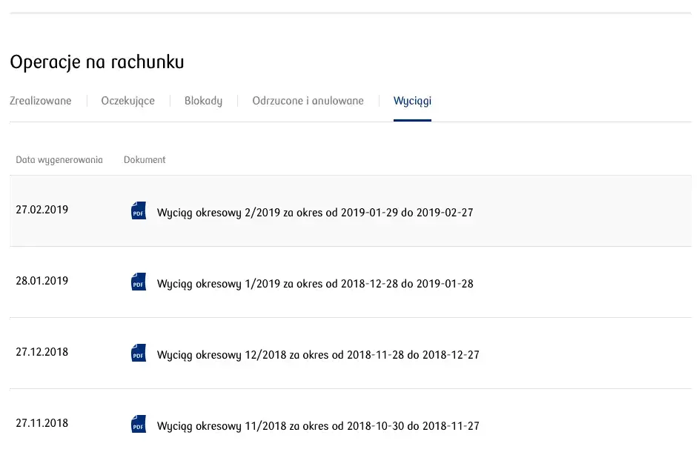Click the 'Wyciąg okresowy 1/2019' link
This screenshot has width=699, height=455.
click(x=315, y=284)
